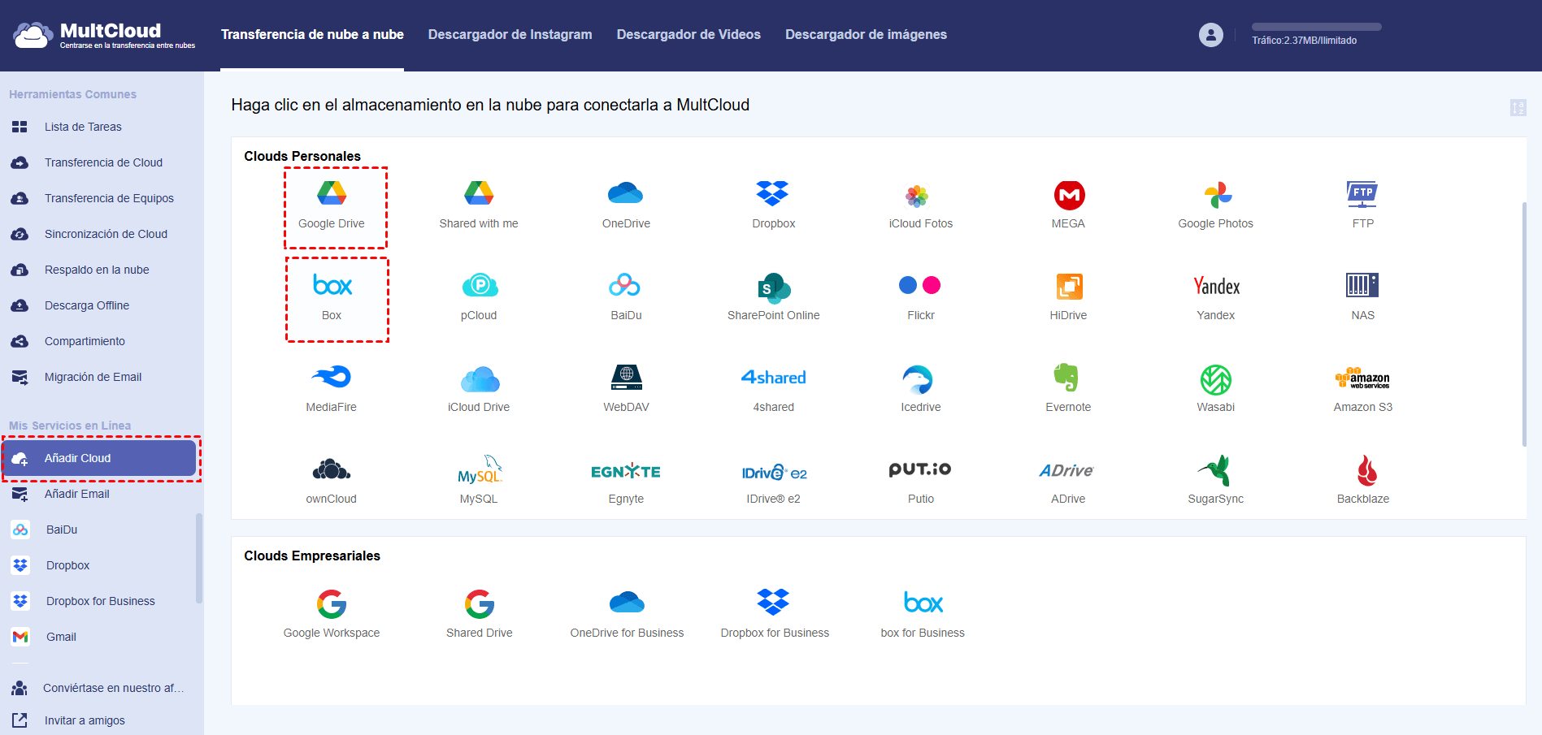Choose Dropbox for Business in Clouds Empresariales
This screenshot has height=735, width=1542.
click(775, 614)
